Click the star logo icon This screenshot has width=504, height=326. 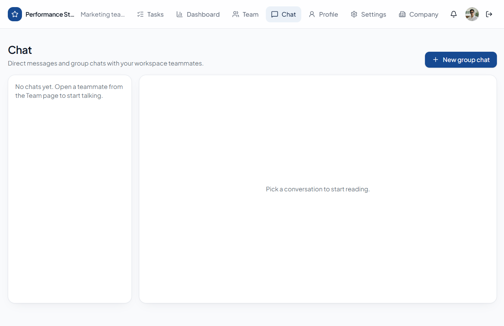[x=15, y=14]
